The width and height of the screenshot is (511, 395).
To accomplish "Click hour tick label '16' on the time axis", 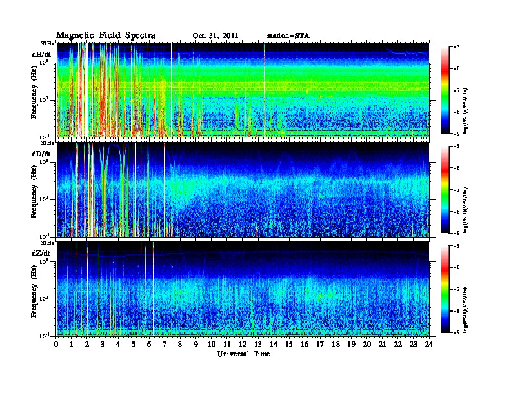I will point(305,344).
